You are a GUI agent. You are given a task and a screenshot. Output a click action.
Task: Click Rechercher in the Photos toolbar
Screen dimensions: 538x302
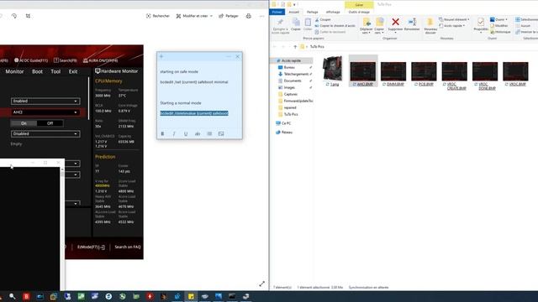point(158,16)
